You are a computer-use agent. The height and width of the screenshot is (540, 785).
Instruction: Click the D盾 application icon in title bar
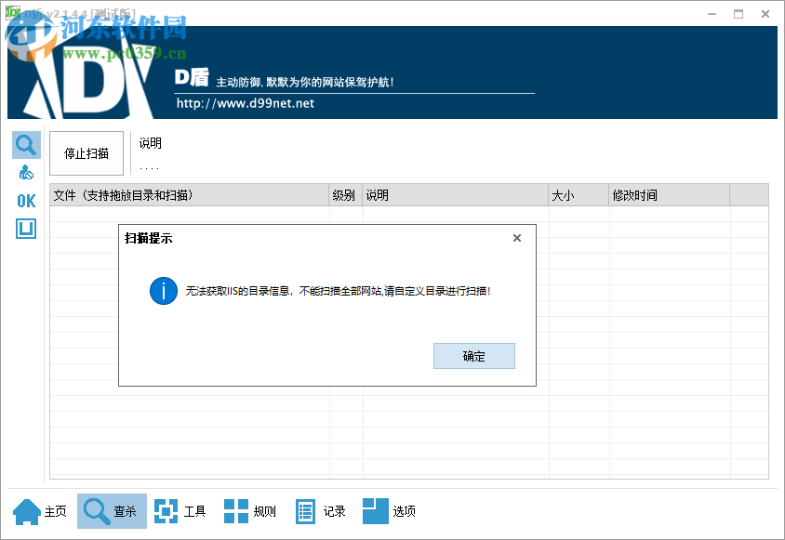click(12, 13)
